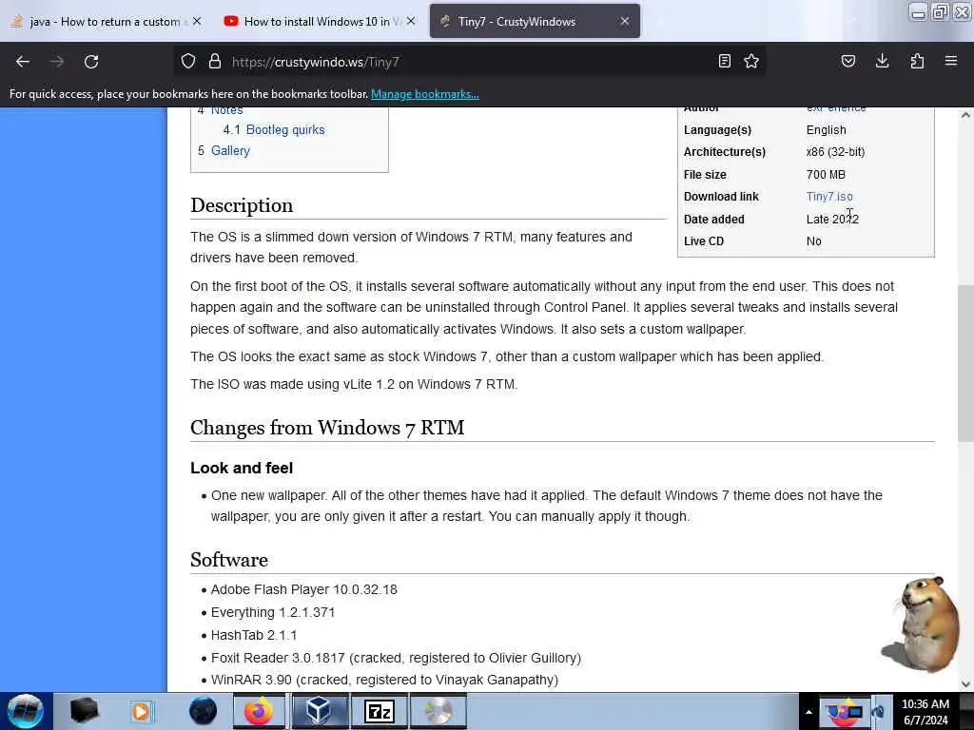Switch to the YouTube Windows 10 install tab

click(318, 21)
